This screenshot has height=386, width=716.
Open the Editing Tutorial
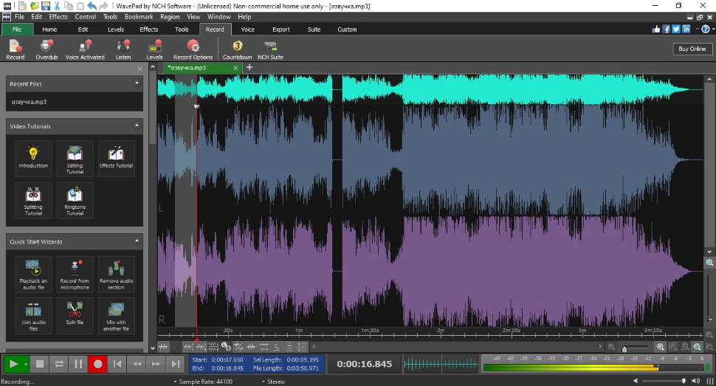75,158
